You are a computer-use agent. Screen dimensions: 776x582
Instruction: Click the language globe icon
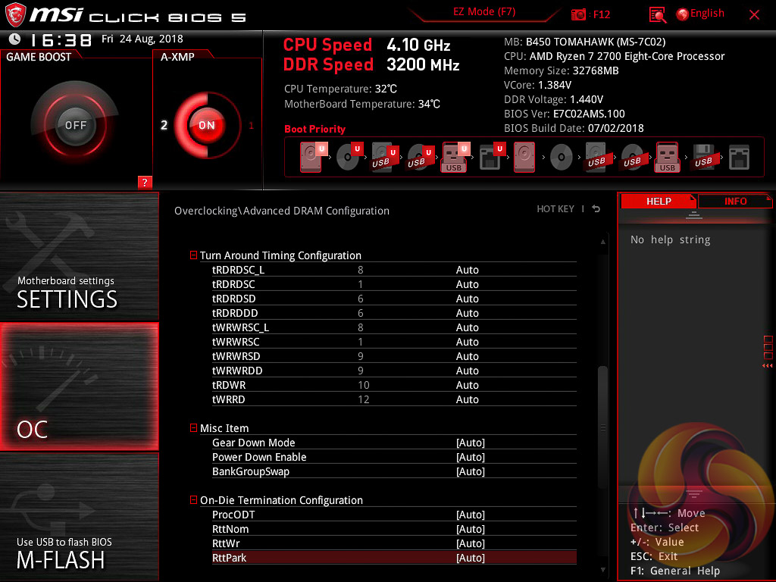coord(683,14)
